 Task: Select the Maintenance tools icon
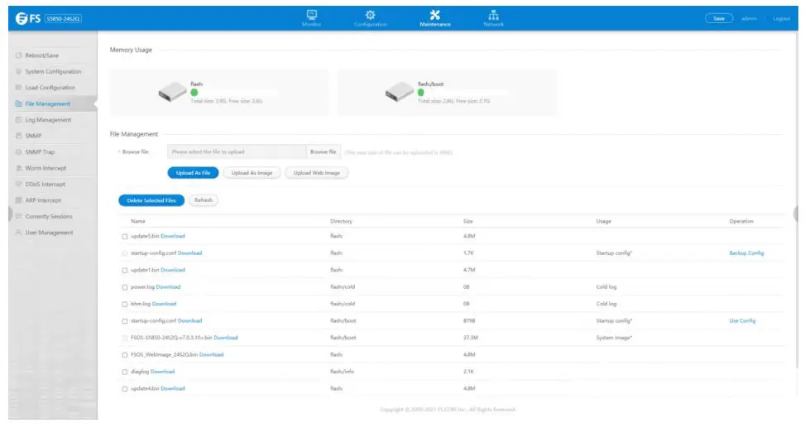click(x=435, y=14)
